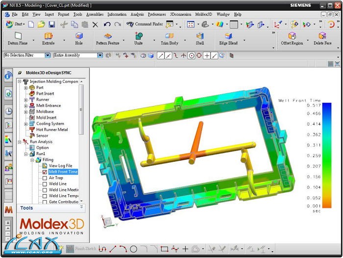The width and height of the screenshot is (343, 258).
Task: Click the Cut scissors icon
Action: (64, 24)
